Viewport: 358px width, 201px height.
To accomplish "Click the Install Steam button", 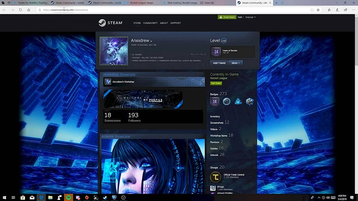I will [227, 17].
